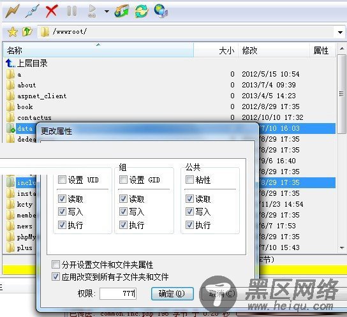Sort by 修改 column header
The image size is (347, 317).
click(x=274, y=50)
